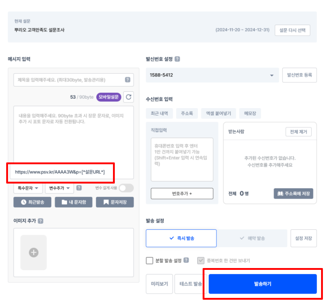Screen dimensions: 328x303
Task: Click the survey name 뿌리오 고객만족도 설문조사
Action: coord(39,30)
